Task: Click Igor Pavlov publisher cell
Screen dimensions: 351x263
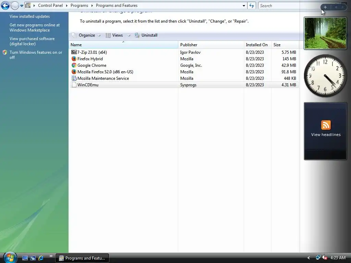Action: (190, 52)
